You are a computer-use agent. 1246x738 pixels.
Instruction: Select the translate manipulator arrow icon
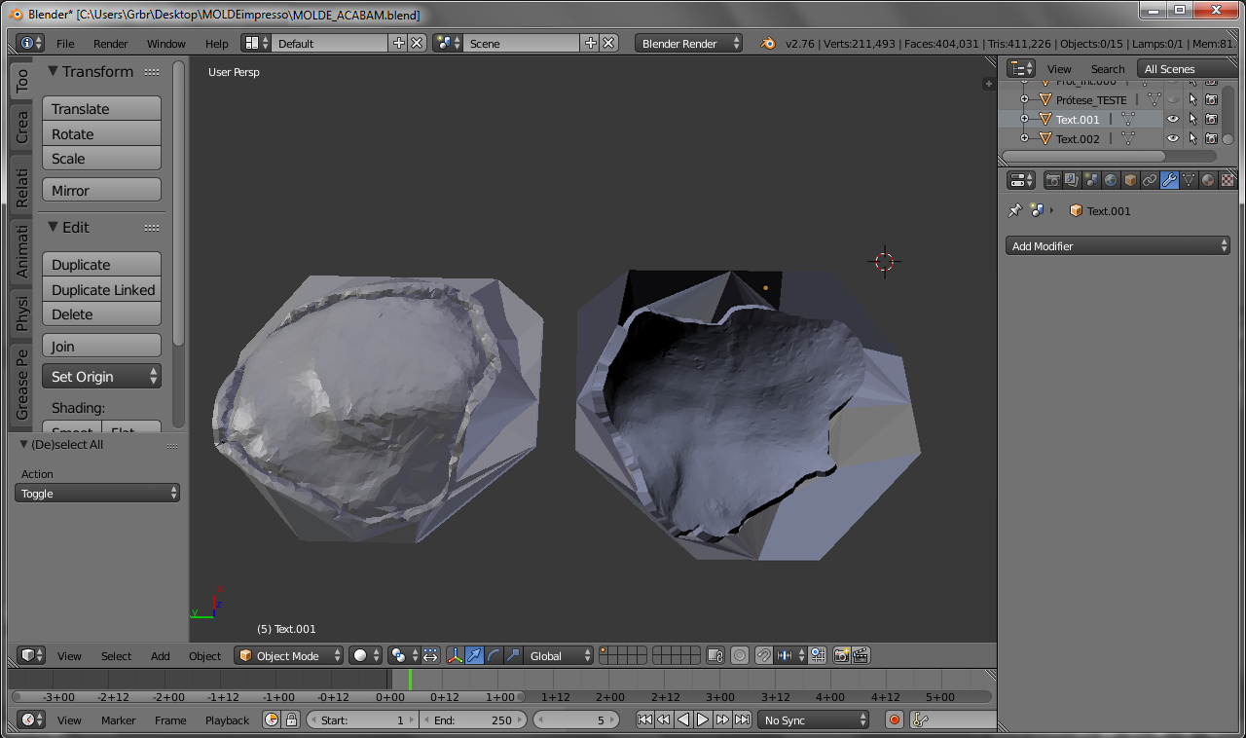pos(474,655)
